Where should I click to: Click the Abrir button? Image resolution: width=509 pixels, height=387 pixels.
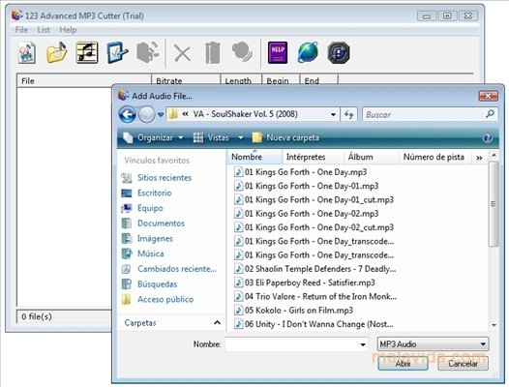click(x=403, y=364)
